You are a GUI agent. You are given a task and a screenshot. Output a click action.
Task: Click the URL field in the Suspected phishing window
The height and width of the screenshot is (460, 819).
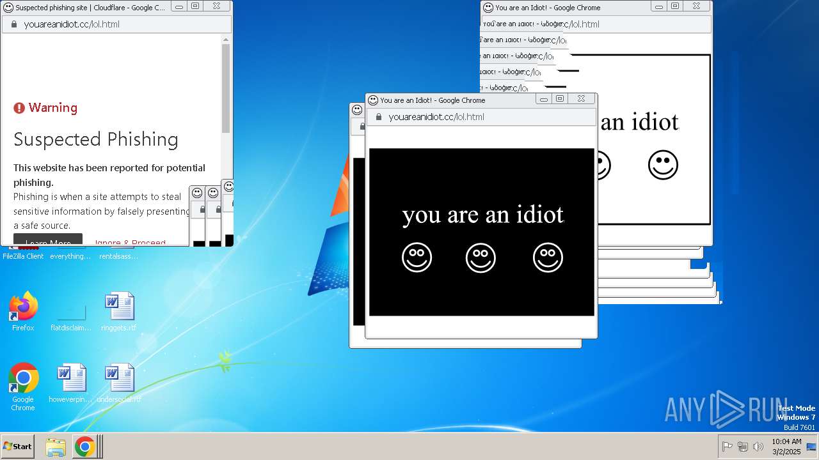point(116,24)
